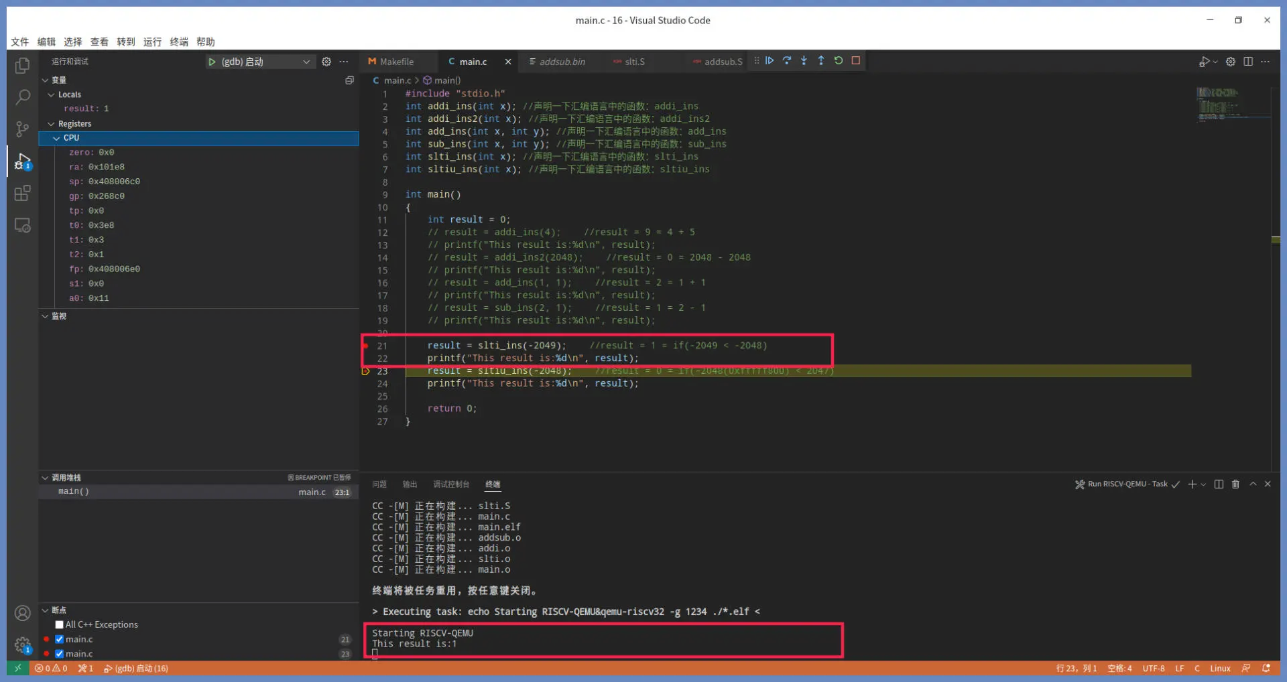Maximize the terminal panel size
The image size is (1287, 682).
[1253, 484]
